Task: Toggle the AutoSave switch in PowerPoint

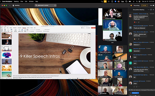Action: [x=5, y=26]
